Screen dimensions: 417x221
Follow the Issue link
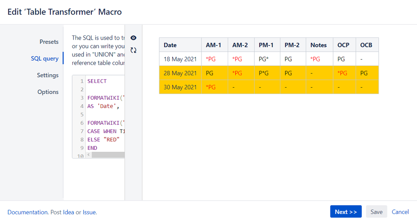click(x=89, y=212)
